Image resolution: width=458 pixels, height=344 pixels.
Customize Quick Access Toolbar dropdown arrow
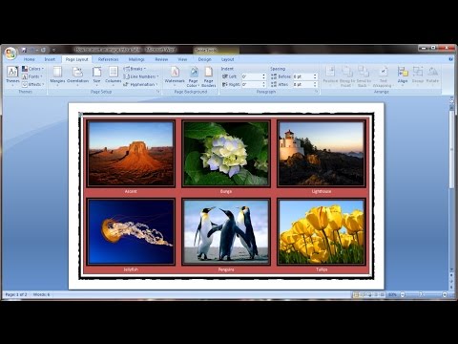coord(53,50)
